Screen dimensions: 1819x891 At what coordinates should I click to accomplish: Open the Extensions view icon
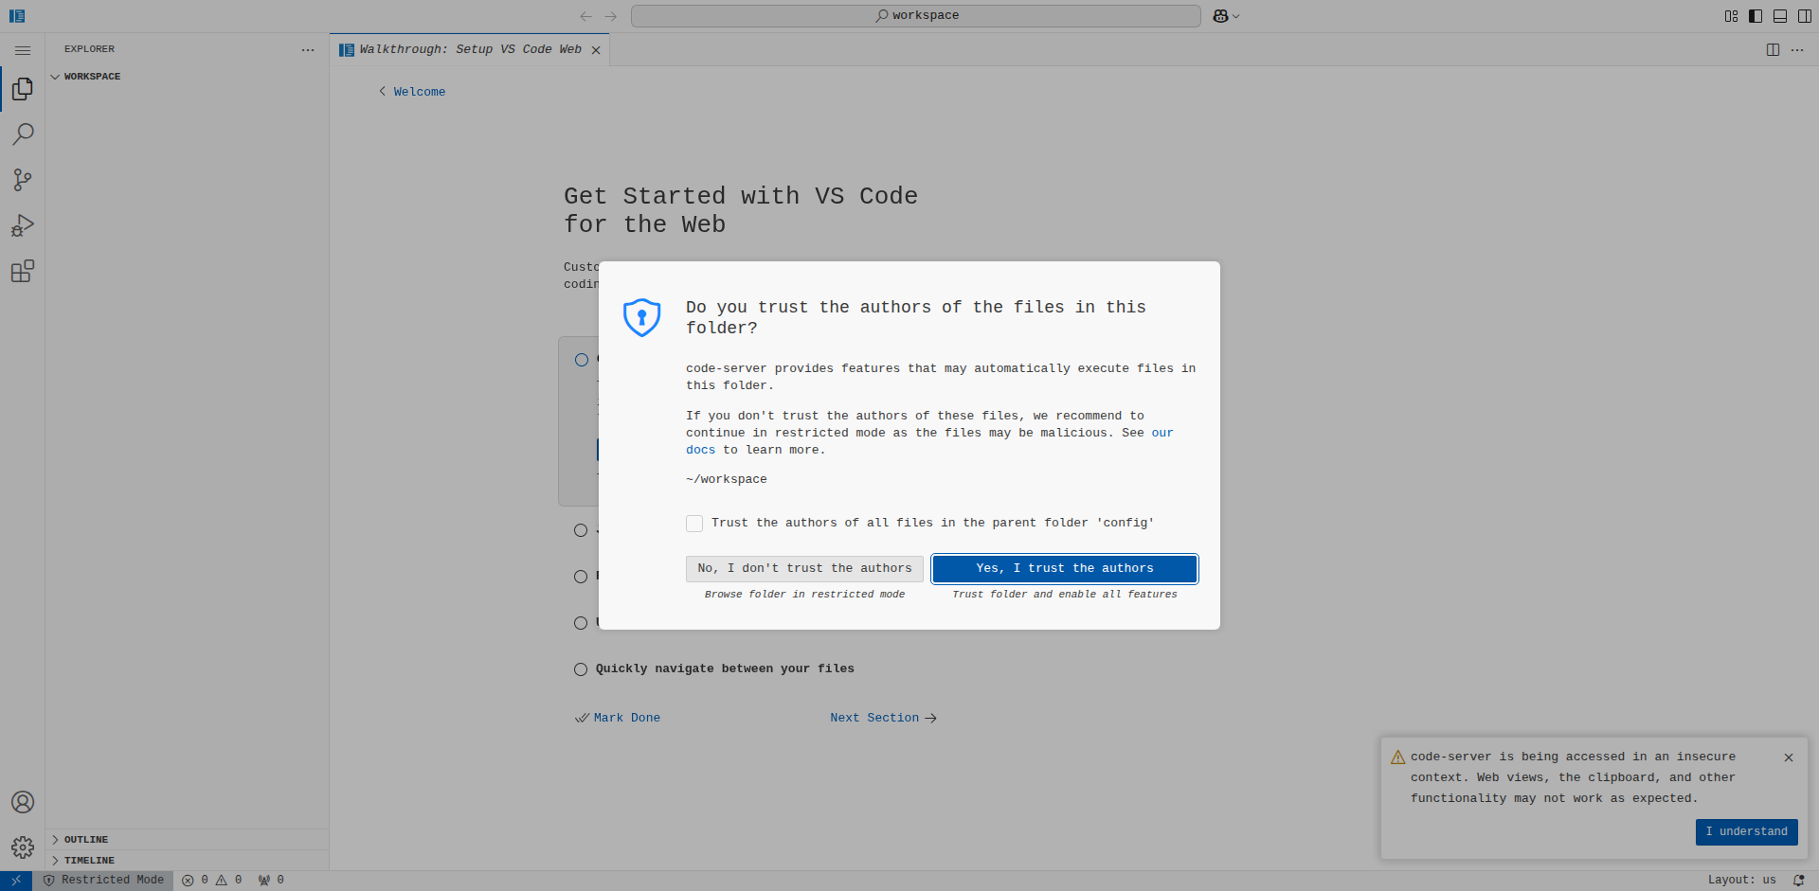coord(23,272)
